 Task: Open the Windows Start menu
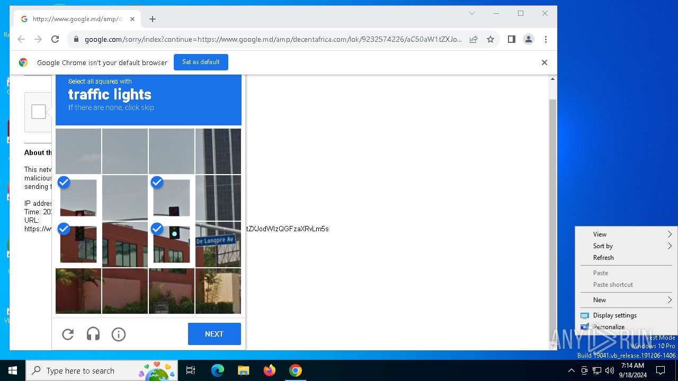click(13, 370)
